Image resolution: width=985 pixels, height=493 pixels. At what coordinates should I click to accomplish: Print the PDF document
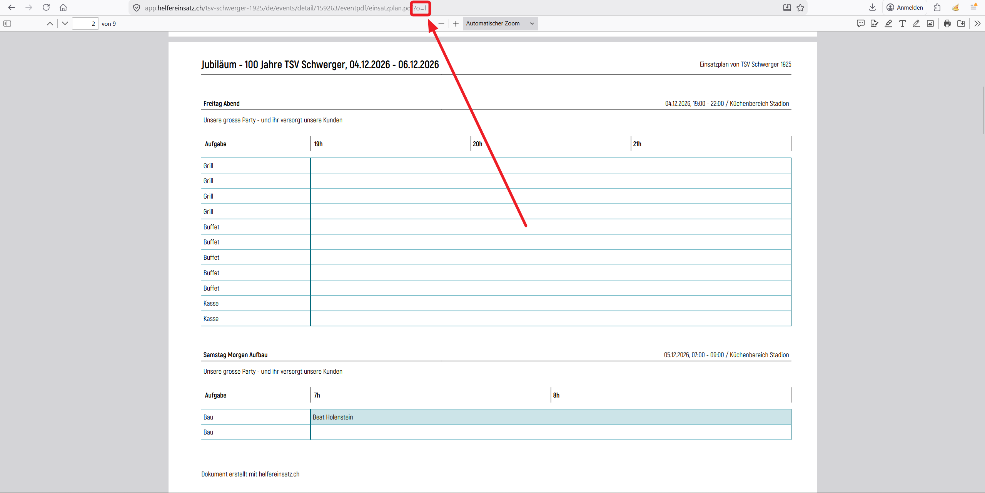[x=947, y=23]
